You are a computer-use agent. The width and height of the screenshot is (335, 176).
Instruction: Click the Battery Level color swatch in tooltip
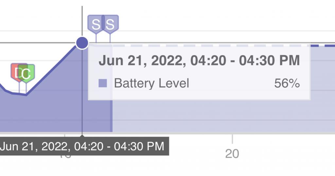tap(102, 83)
